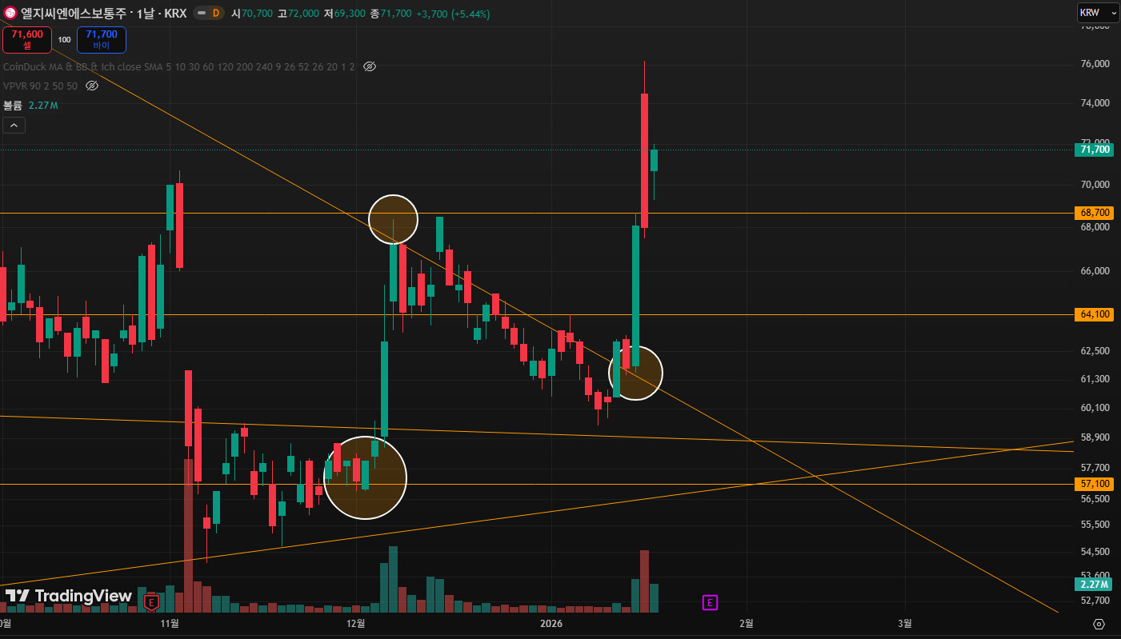Viewport: 1121px width, 639px height.
Task: Open chart settings gear at bottom right
Action: tap(1099, 624)
